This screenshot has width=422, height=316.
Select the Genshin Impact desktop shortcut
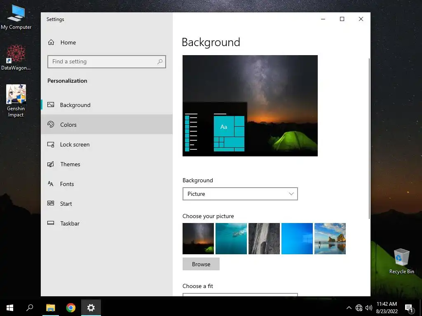coord(16,101)
